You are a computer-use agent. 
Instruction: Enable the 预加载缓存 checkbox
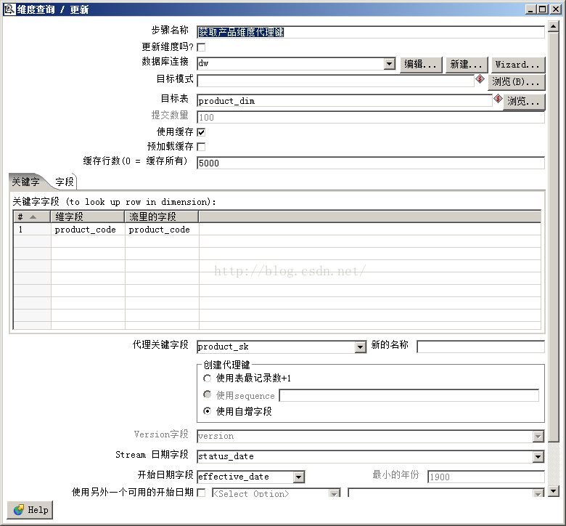[202, 147]
